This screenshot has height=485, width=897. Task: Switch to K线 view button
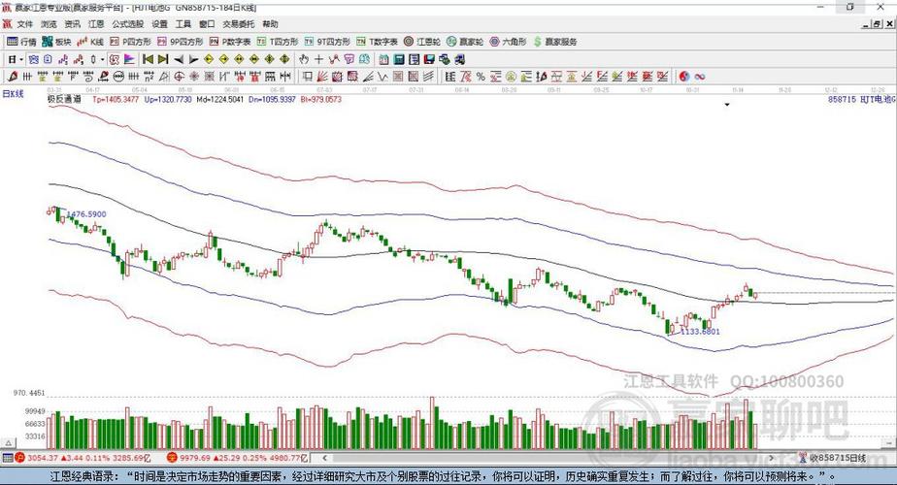(90, 42)
